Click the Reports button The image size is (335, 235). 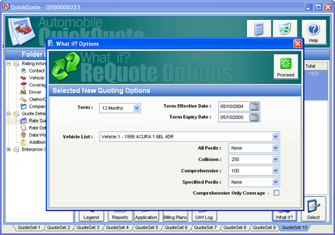tap(120, 216)
